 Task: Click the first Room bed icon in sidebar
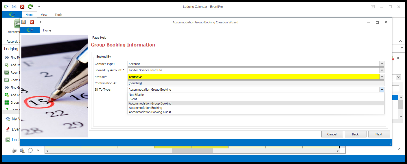7,72
